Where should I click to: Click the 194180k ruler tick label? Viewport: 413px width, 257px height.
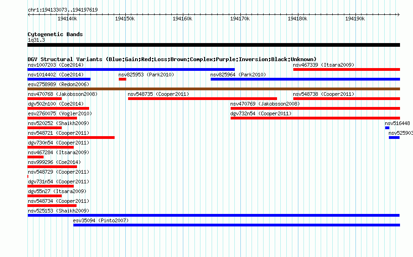point(297,19)
